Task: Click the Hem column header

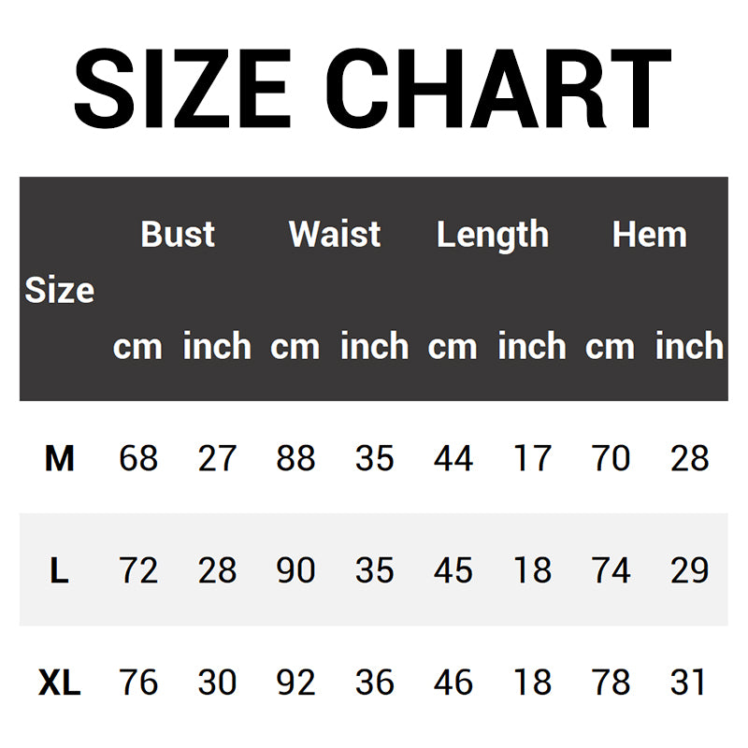Action: [649, 234]
